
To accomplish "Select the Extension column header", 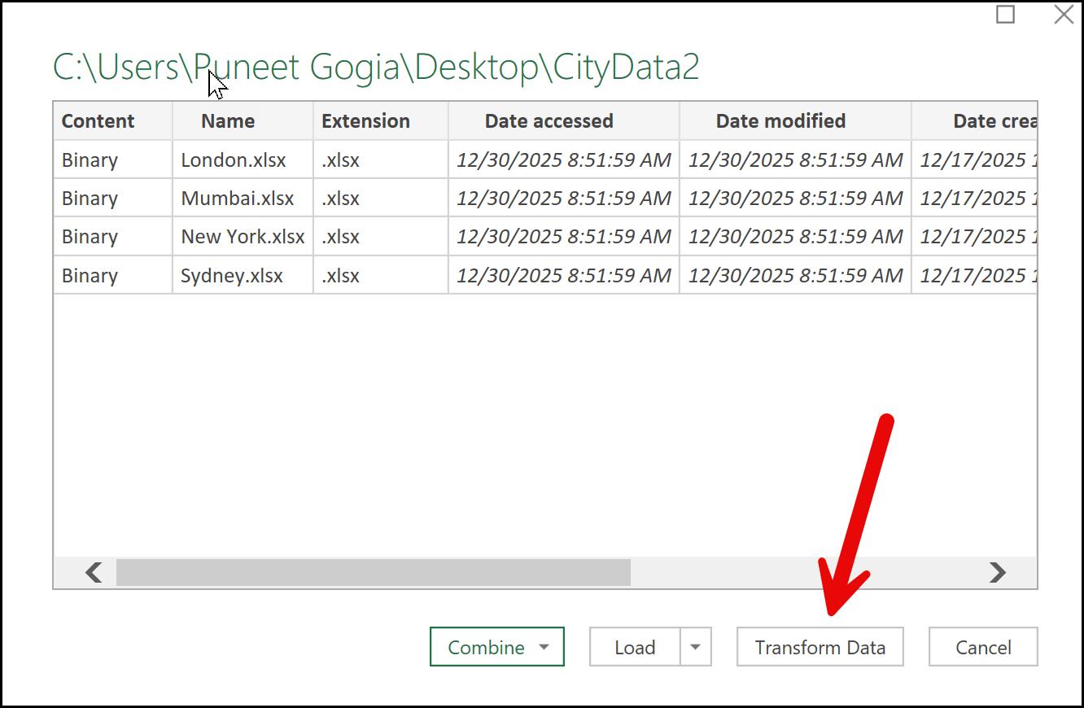I will [x=365, y=121].
